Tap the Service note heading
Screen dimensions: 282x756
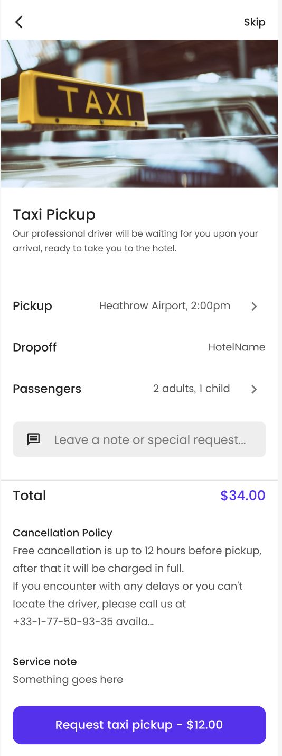[x=45, y=662]
